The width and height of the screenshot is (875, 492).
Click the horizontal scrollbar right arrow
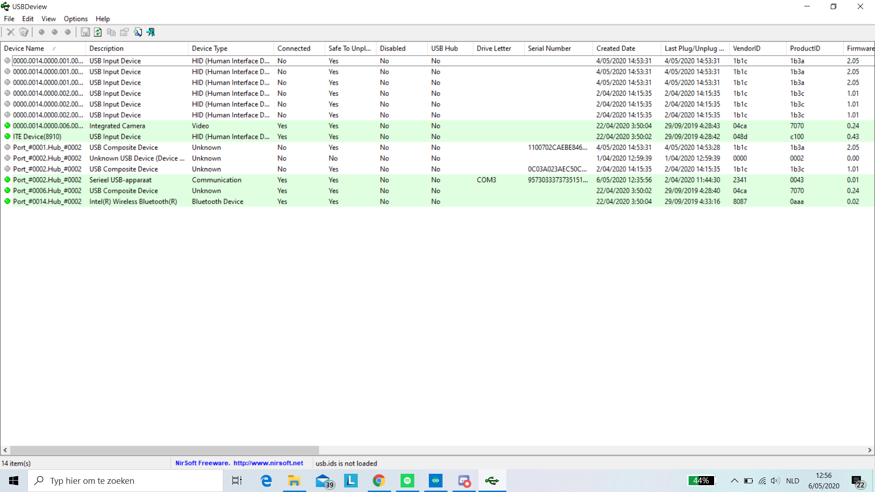870,450
